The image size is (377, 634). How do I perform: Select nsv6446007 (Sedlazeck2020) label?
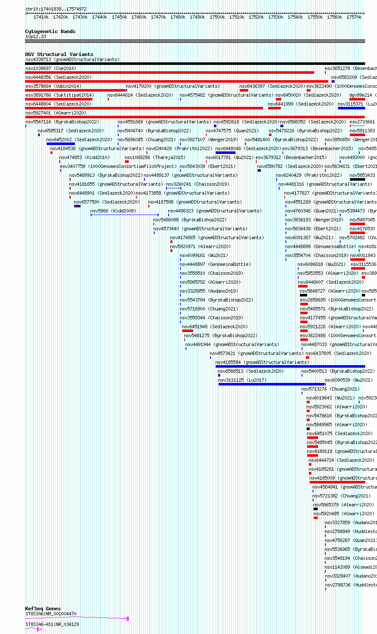point(331,282)
